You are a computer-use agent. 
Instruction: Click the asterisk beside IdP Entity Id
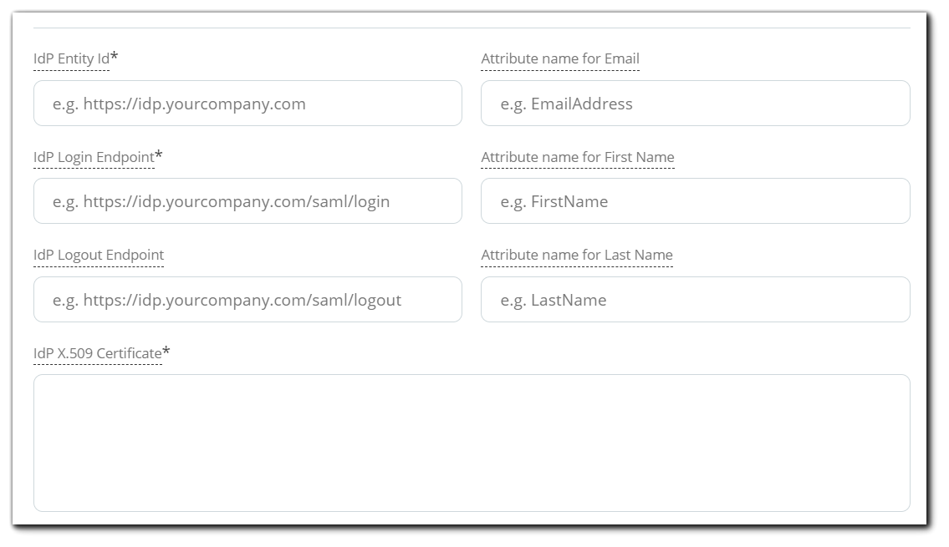[x=114, y=57]
